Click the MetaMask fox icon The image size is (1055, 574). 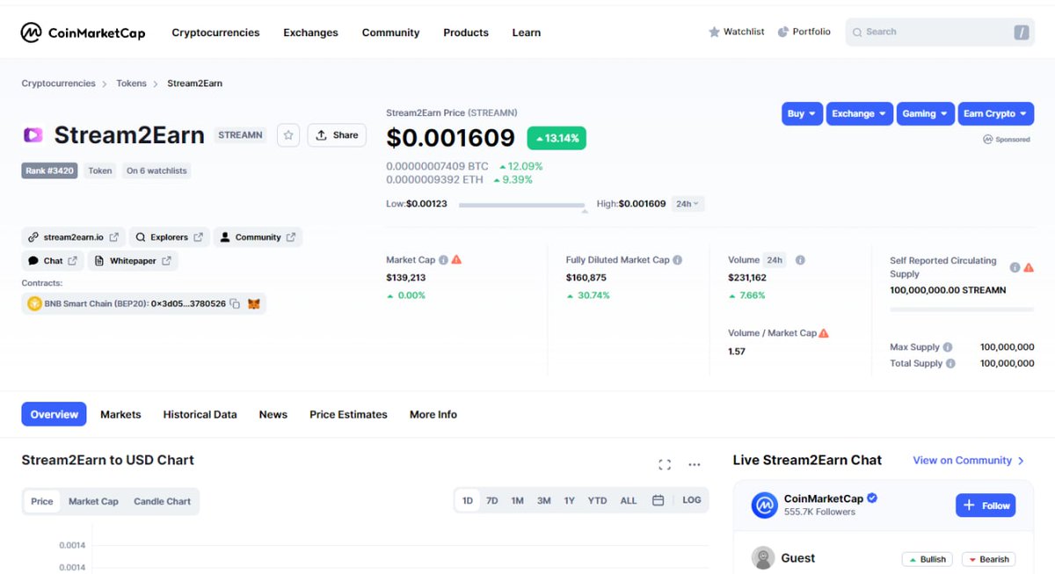[x=253, y=303]
